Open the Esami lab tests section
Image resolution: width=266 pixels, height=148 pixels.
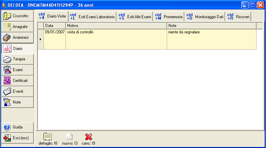(x=18, y=70)
